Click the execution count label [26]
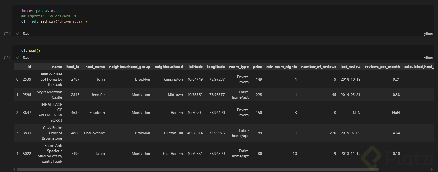 point(7,33)
